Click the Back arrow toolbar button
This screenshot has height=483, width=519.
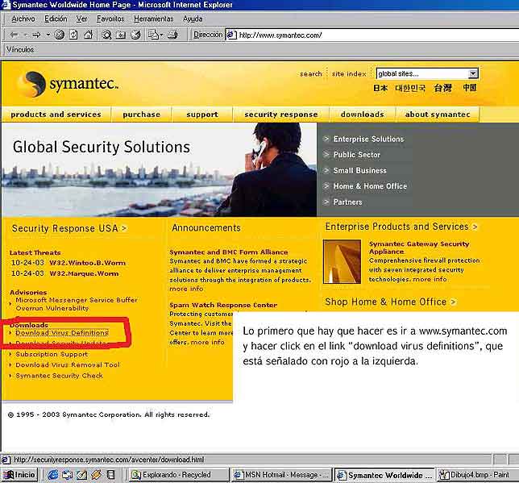(14, 35)
